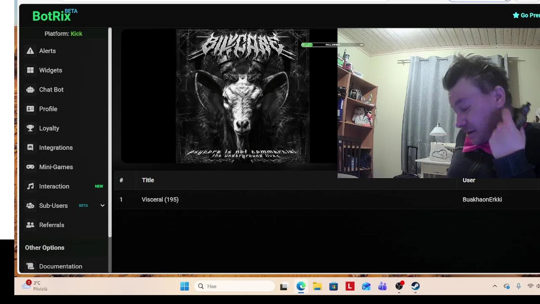Click the Other Options heading
Viewport: 540px width, 304px height.
[x=45, y=248]
